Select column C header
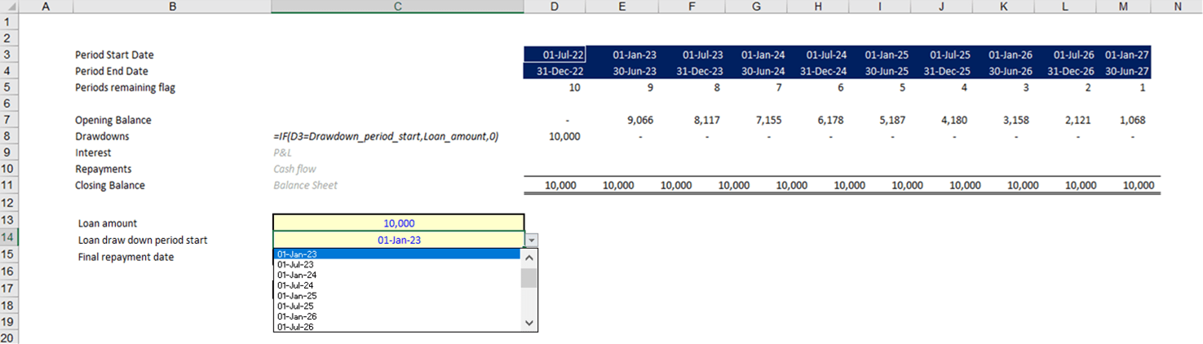 click(x=397, y=7)
